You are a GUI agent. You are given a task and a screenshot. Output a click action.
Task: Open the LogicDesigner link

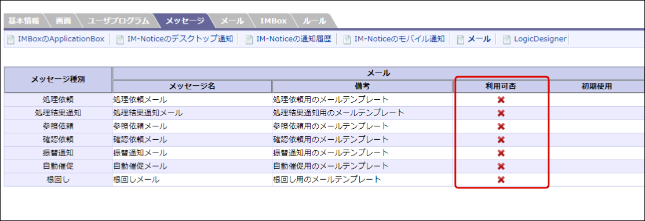540,39
